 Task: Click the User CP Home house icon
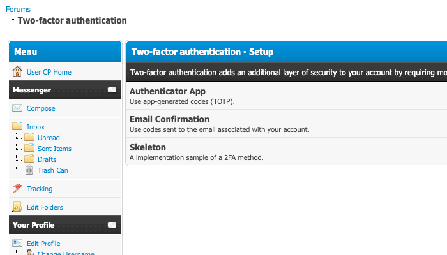tap(17, 72)
